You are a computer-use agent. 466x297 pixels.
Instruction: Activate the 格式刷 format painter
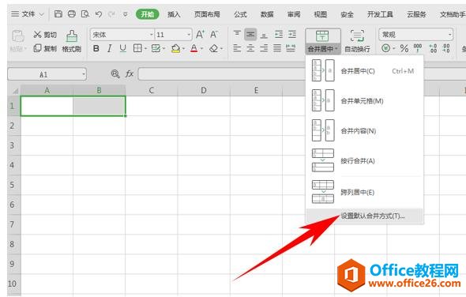[x=72, y=41]
